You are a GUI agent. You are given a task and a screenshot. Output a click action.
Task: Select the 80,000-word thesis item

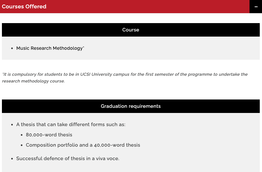click(49, 135)
